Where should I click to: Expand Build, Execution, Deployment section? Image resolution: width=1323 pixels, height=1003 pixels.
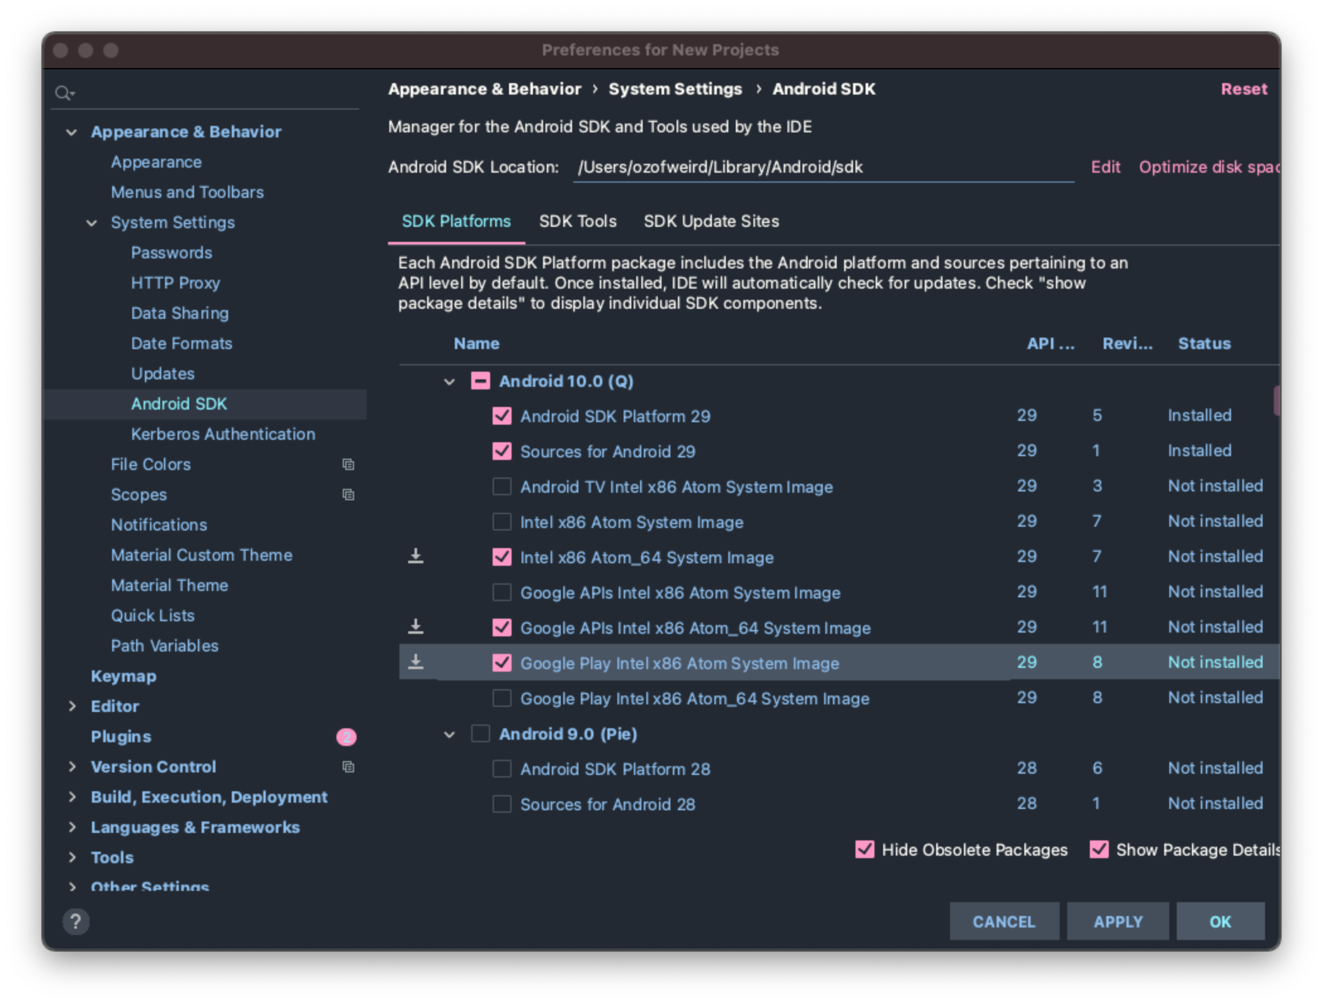pos(72,797)
